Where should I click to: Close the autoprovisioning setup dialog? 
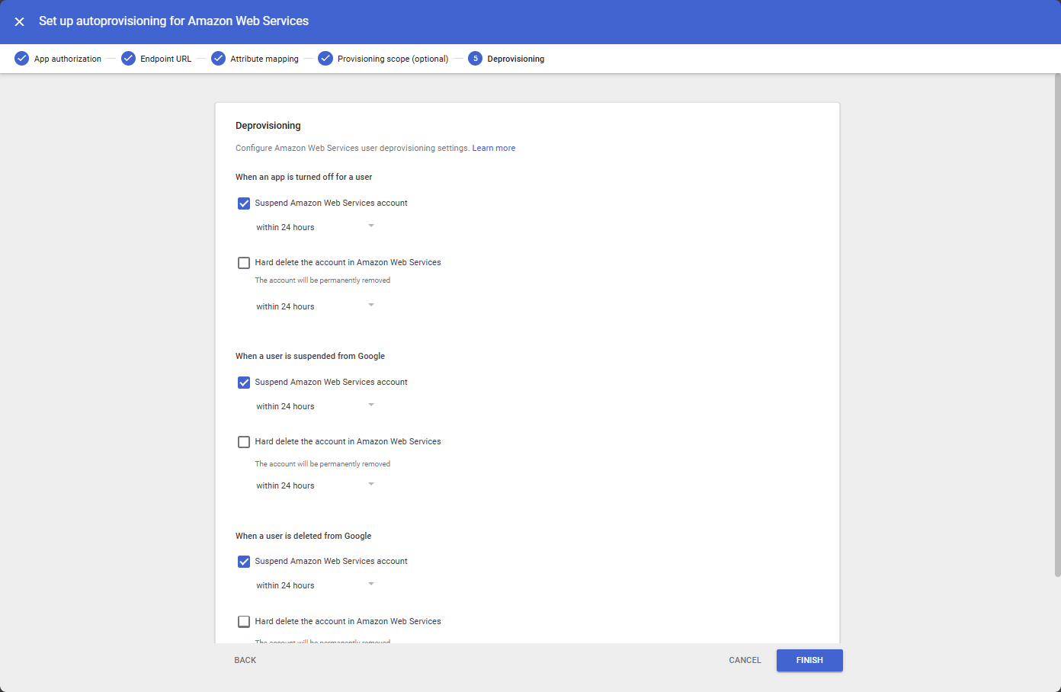click(x=20, y=21)
